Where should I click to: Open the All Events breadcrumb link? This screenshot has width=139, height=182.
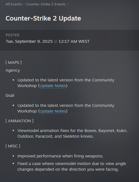point(14,4)
